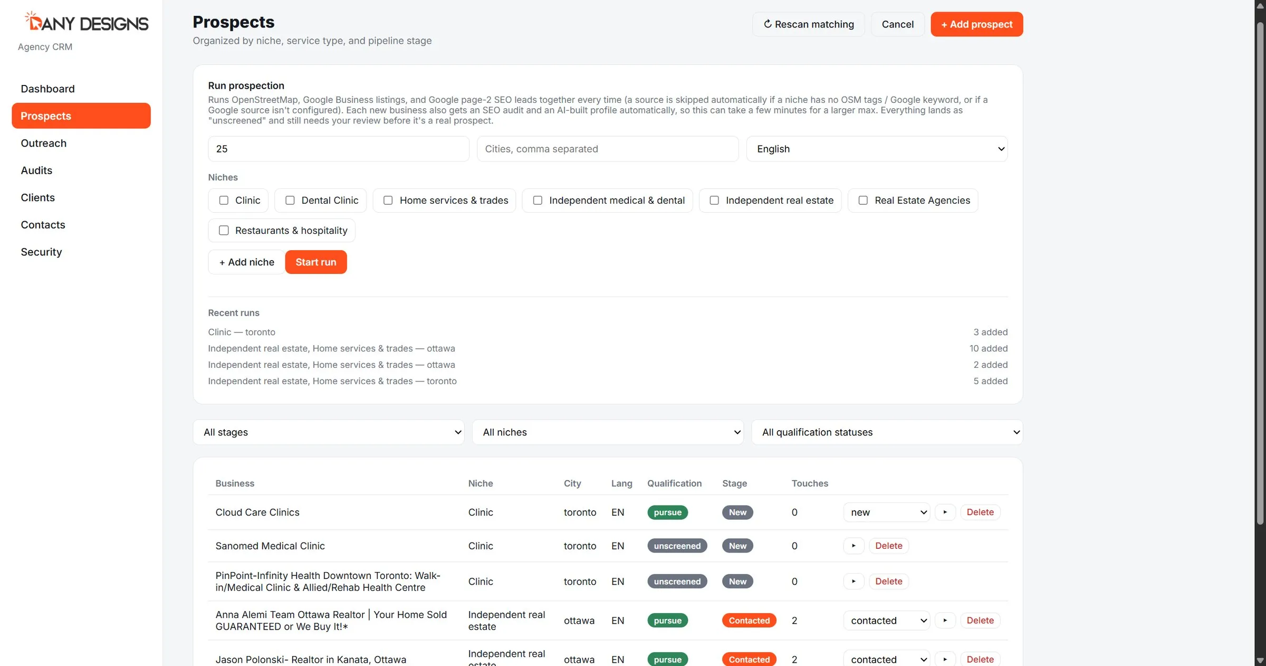The width and height of the screenshot is (1266, 666).
Task: Click Cloud Care Clinics business name
Action: (x=257, y=512)
